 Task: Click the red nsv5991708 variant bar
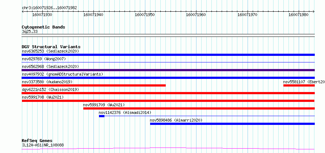pos(168,101)
